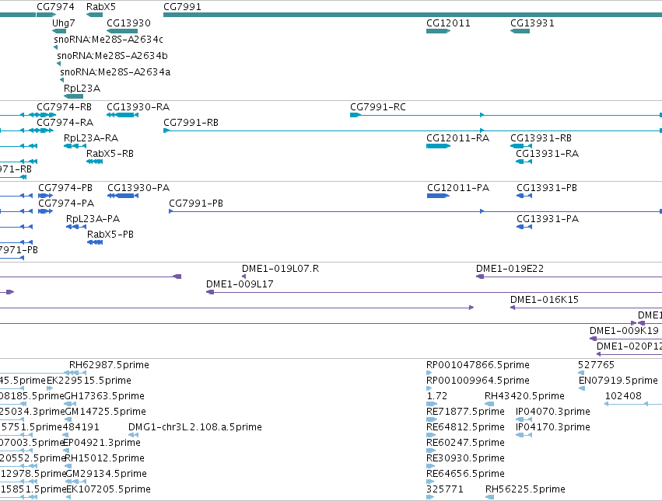Click the CG7974-RB transcript label
This screenshot has height=501, width=662.
[x=64, y=107]
